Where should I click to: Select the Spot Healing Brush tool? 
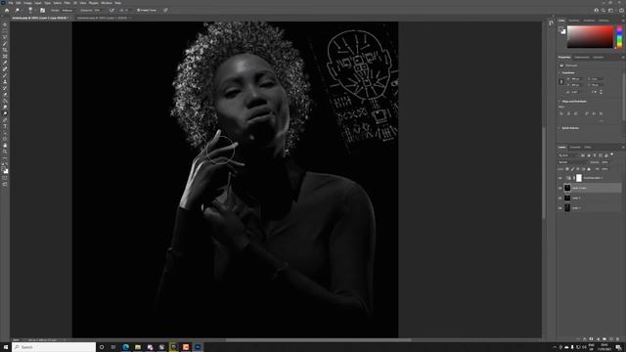(5, 69)
